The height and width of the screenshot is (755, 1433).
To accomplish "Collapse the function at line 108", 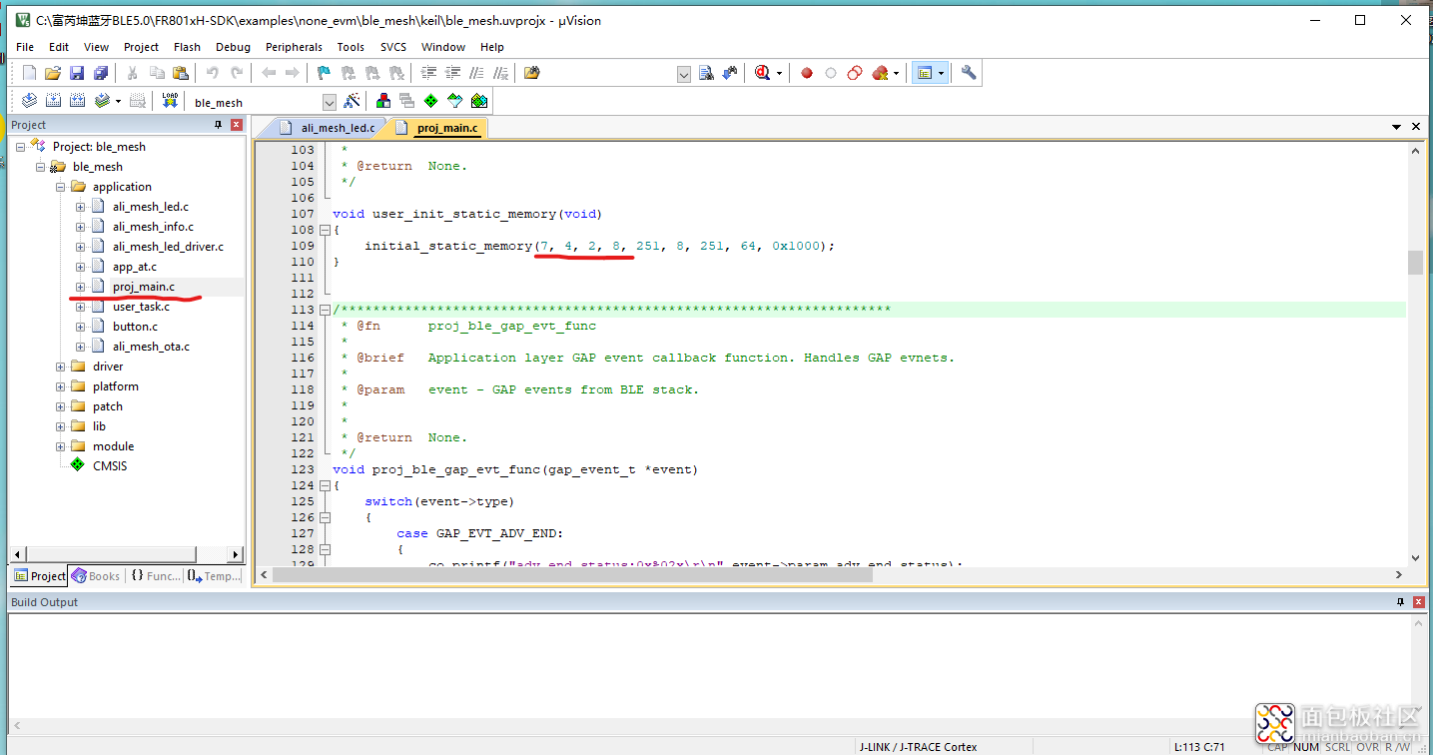I will 325,230.
